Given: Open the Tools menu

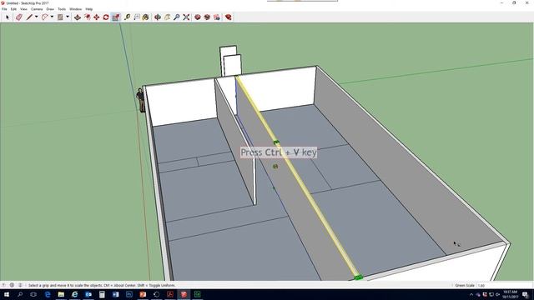Looking at the screenshot, I should [x=62, y=9].
